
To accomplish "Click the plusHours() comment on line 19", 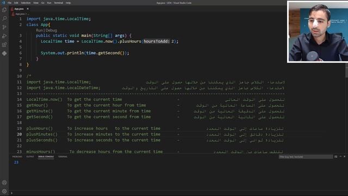I will [x=40, y=128].
